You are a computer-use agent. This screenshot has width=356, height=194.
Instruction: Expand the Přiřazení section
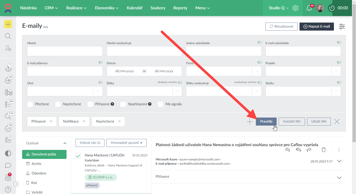(339, 177)
